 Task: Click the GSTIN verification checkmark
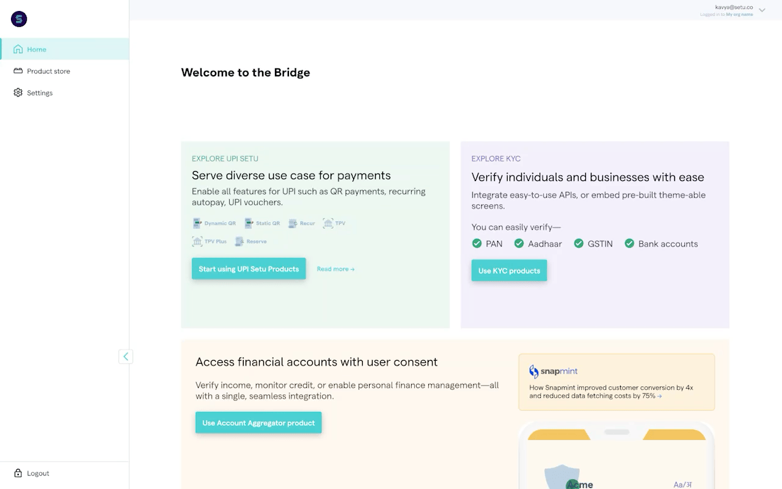pos(579,243)
